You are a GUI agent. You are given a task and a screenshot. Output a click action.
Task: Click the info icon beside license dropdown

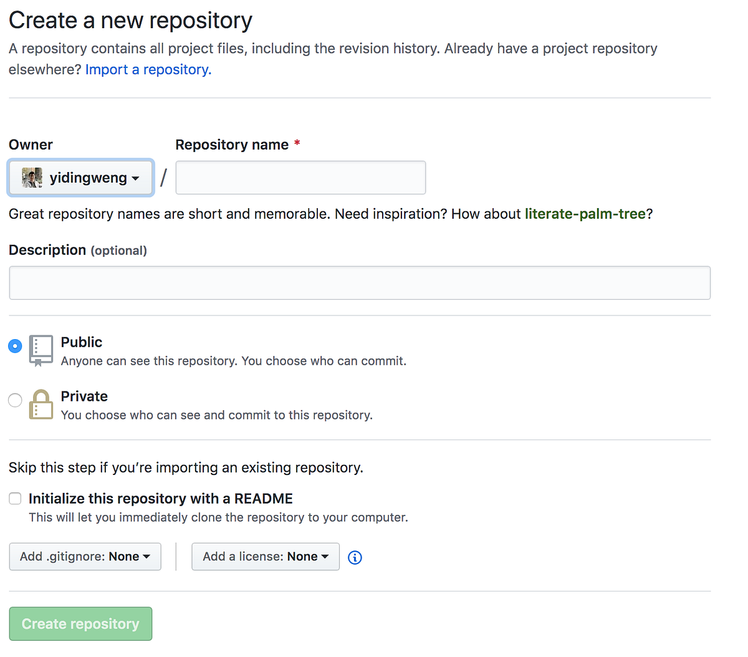[355, 557]
